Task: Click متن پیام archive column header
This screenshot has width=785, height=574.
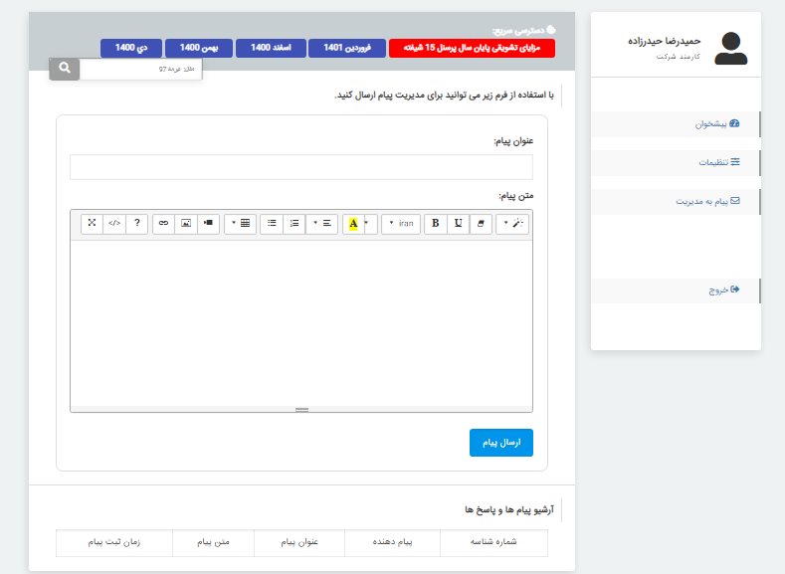Action: tap(213, 542)
